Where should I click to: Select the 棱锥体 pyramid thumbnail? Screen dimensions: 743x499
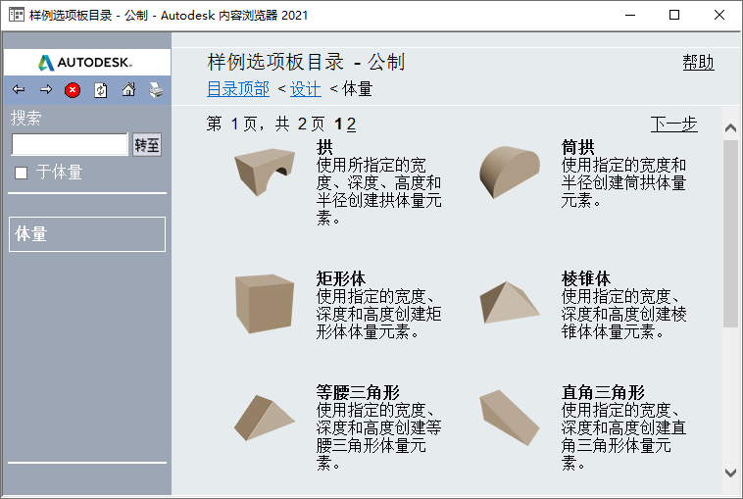pos(510,303)
